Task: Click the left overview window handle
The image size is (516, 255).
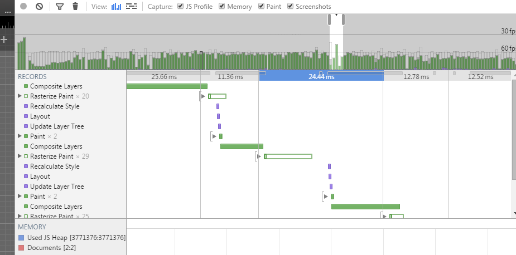Action: (330, 19)
